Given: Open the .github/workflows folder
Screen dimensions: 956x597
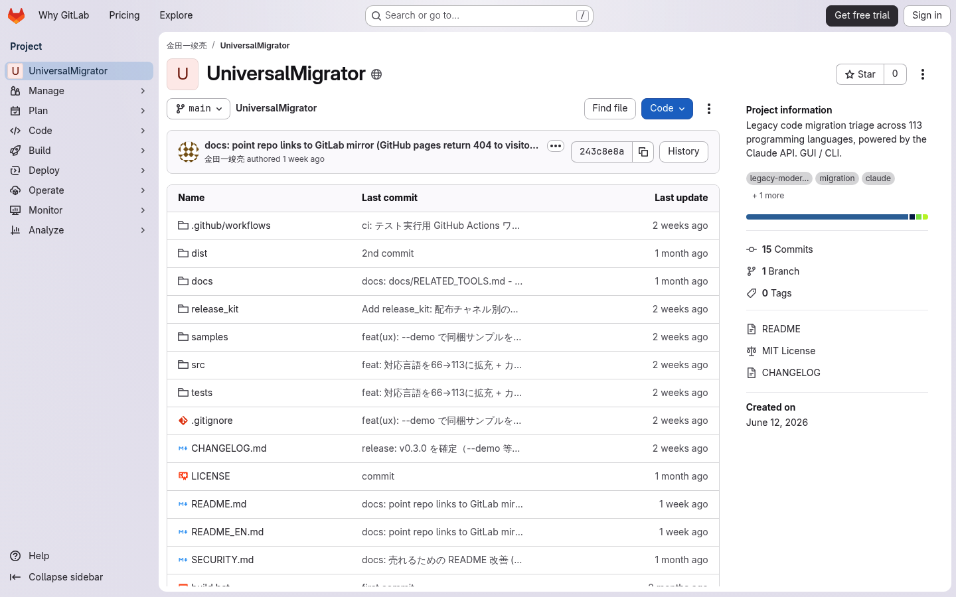Looking at the screenshot, I should click(x=230, y=226).
